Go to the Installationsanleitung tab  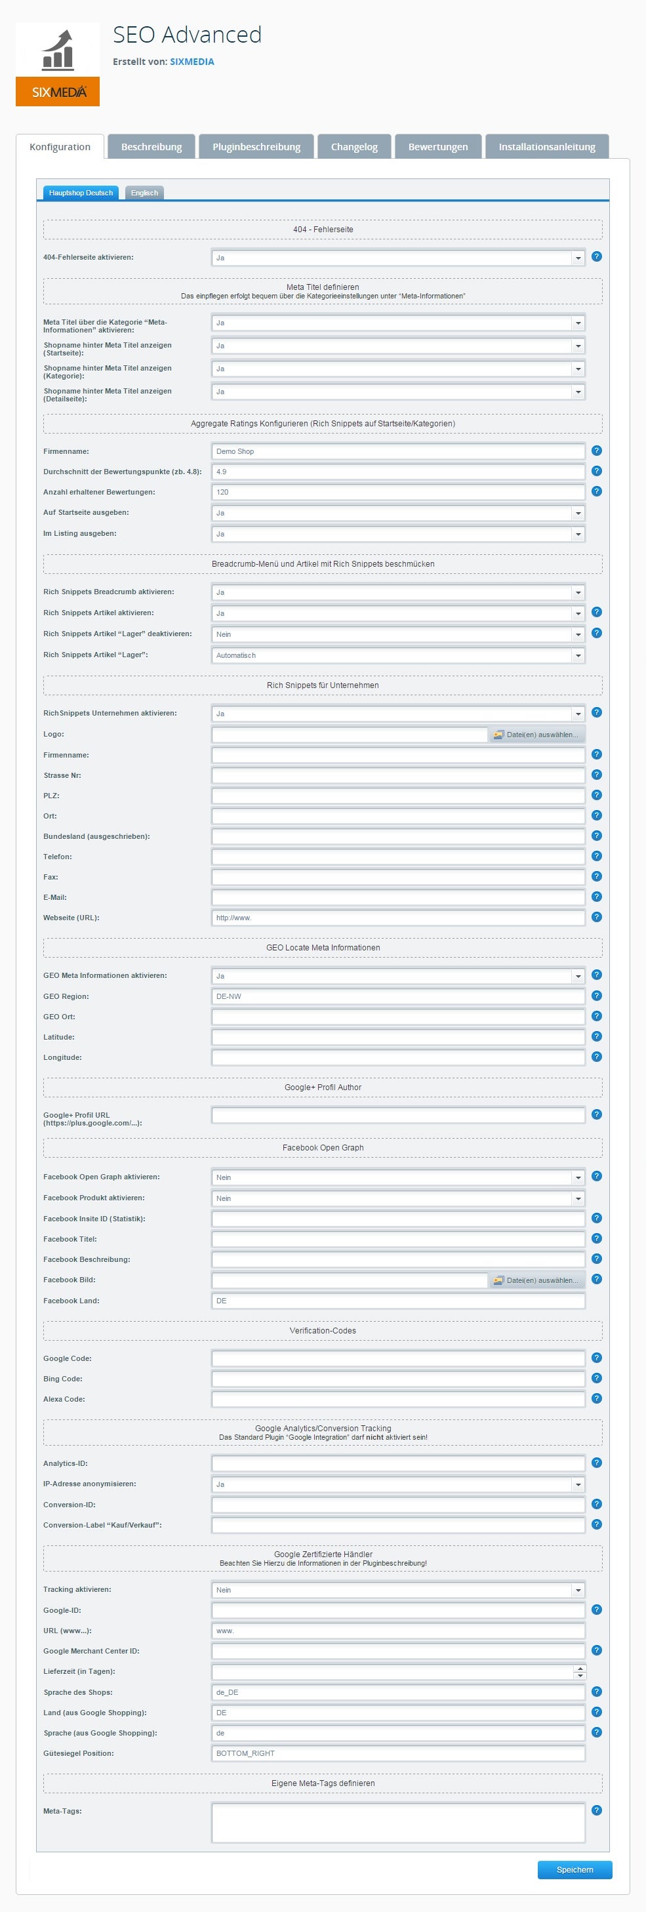546,146
